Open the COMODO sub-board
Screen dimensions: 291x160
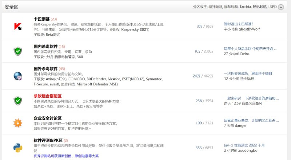(x=77, y=79)
